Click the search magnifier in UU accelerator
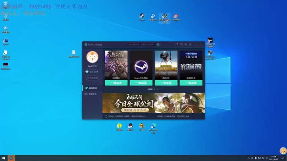This screenshot has width=287, height=161. point(158,44)
